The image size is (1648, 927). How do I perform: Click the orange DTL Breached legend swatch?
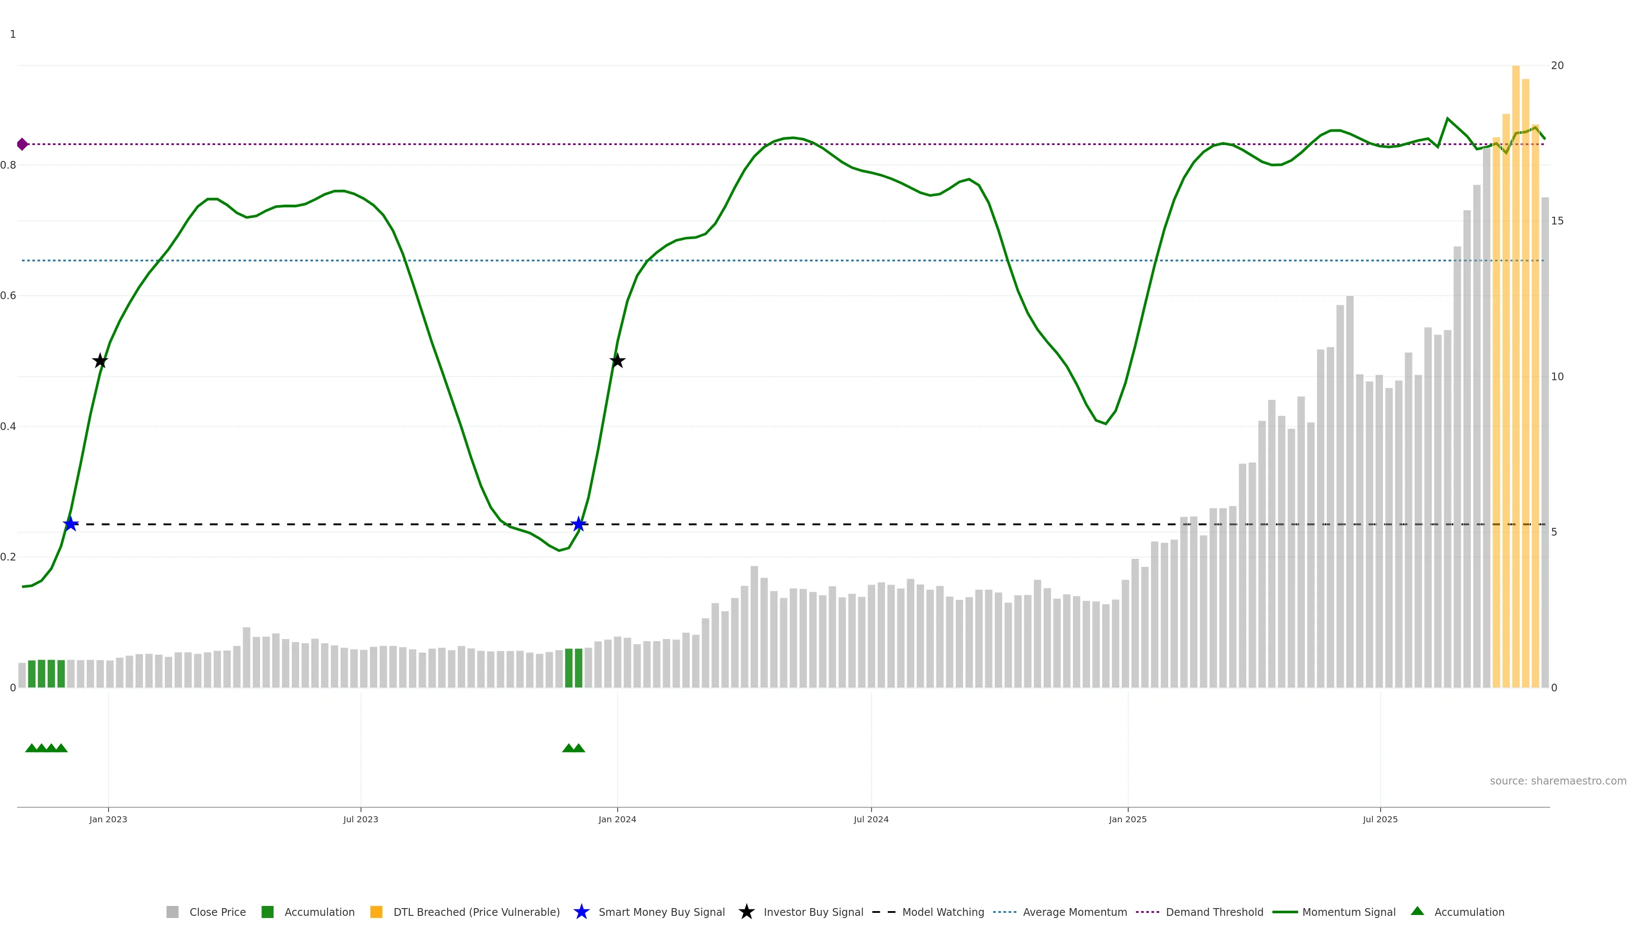click(376, 912)
